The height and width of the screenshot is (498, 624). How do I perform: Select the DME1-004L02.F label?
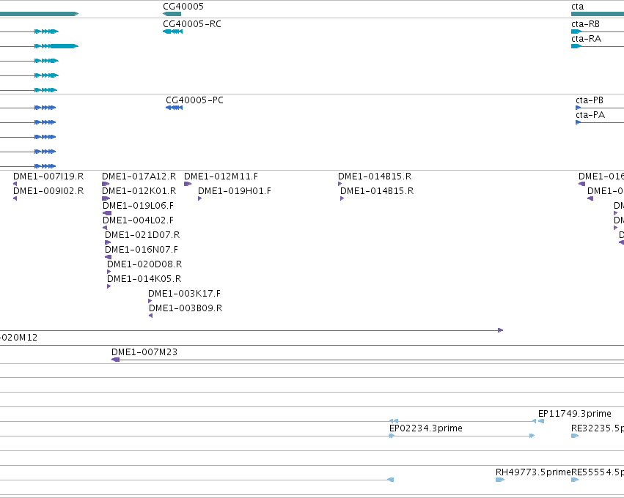[x=138, y=220]
